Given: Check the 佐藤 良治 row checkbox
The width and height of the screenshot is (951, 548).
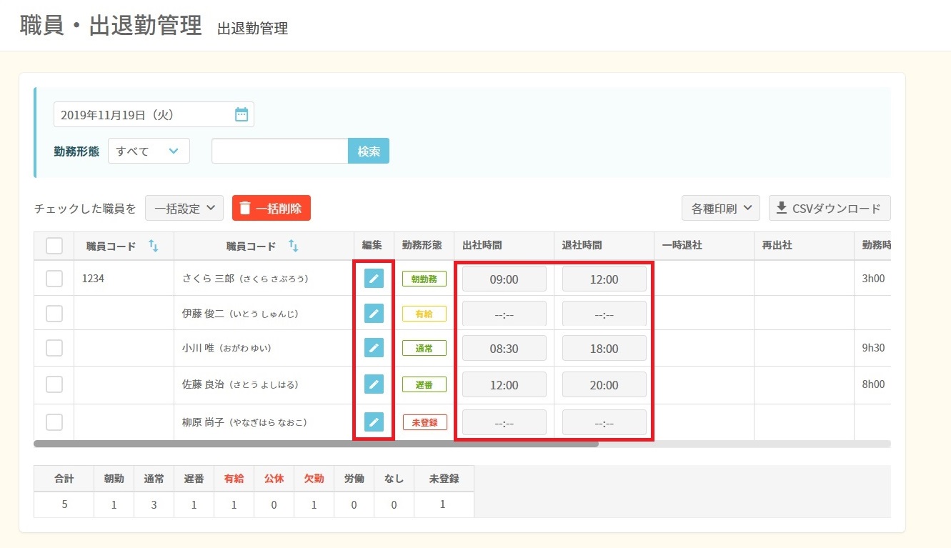Looking at the screenshot, I should click(54, 384).
